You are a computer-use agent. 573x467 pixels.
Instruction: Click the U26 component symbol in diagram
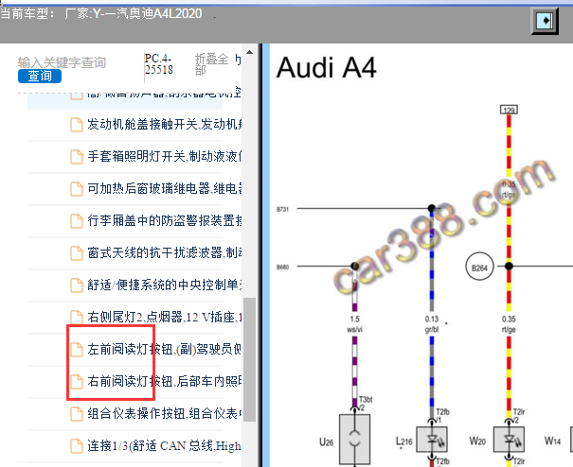pos(354,439)
